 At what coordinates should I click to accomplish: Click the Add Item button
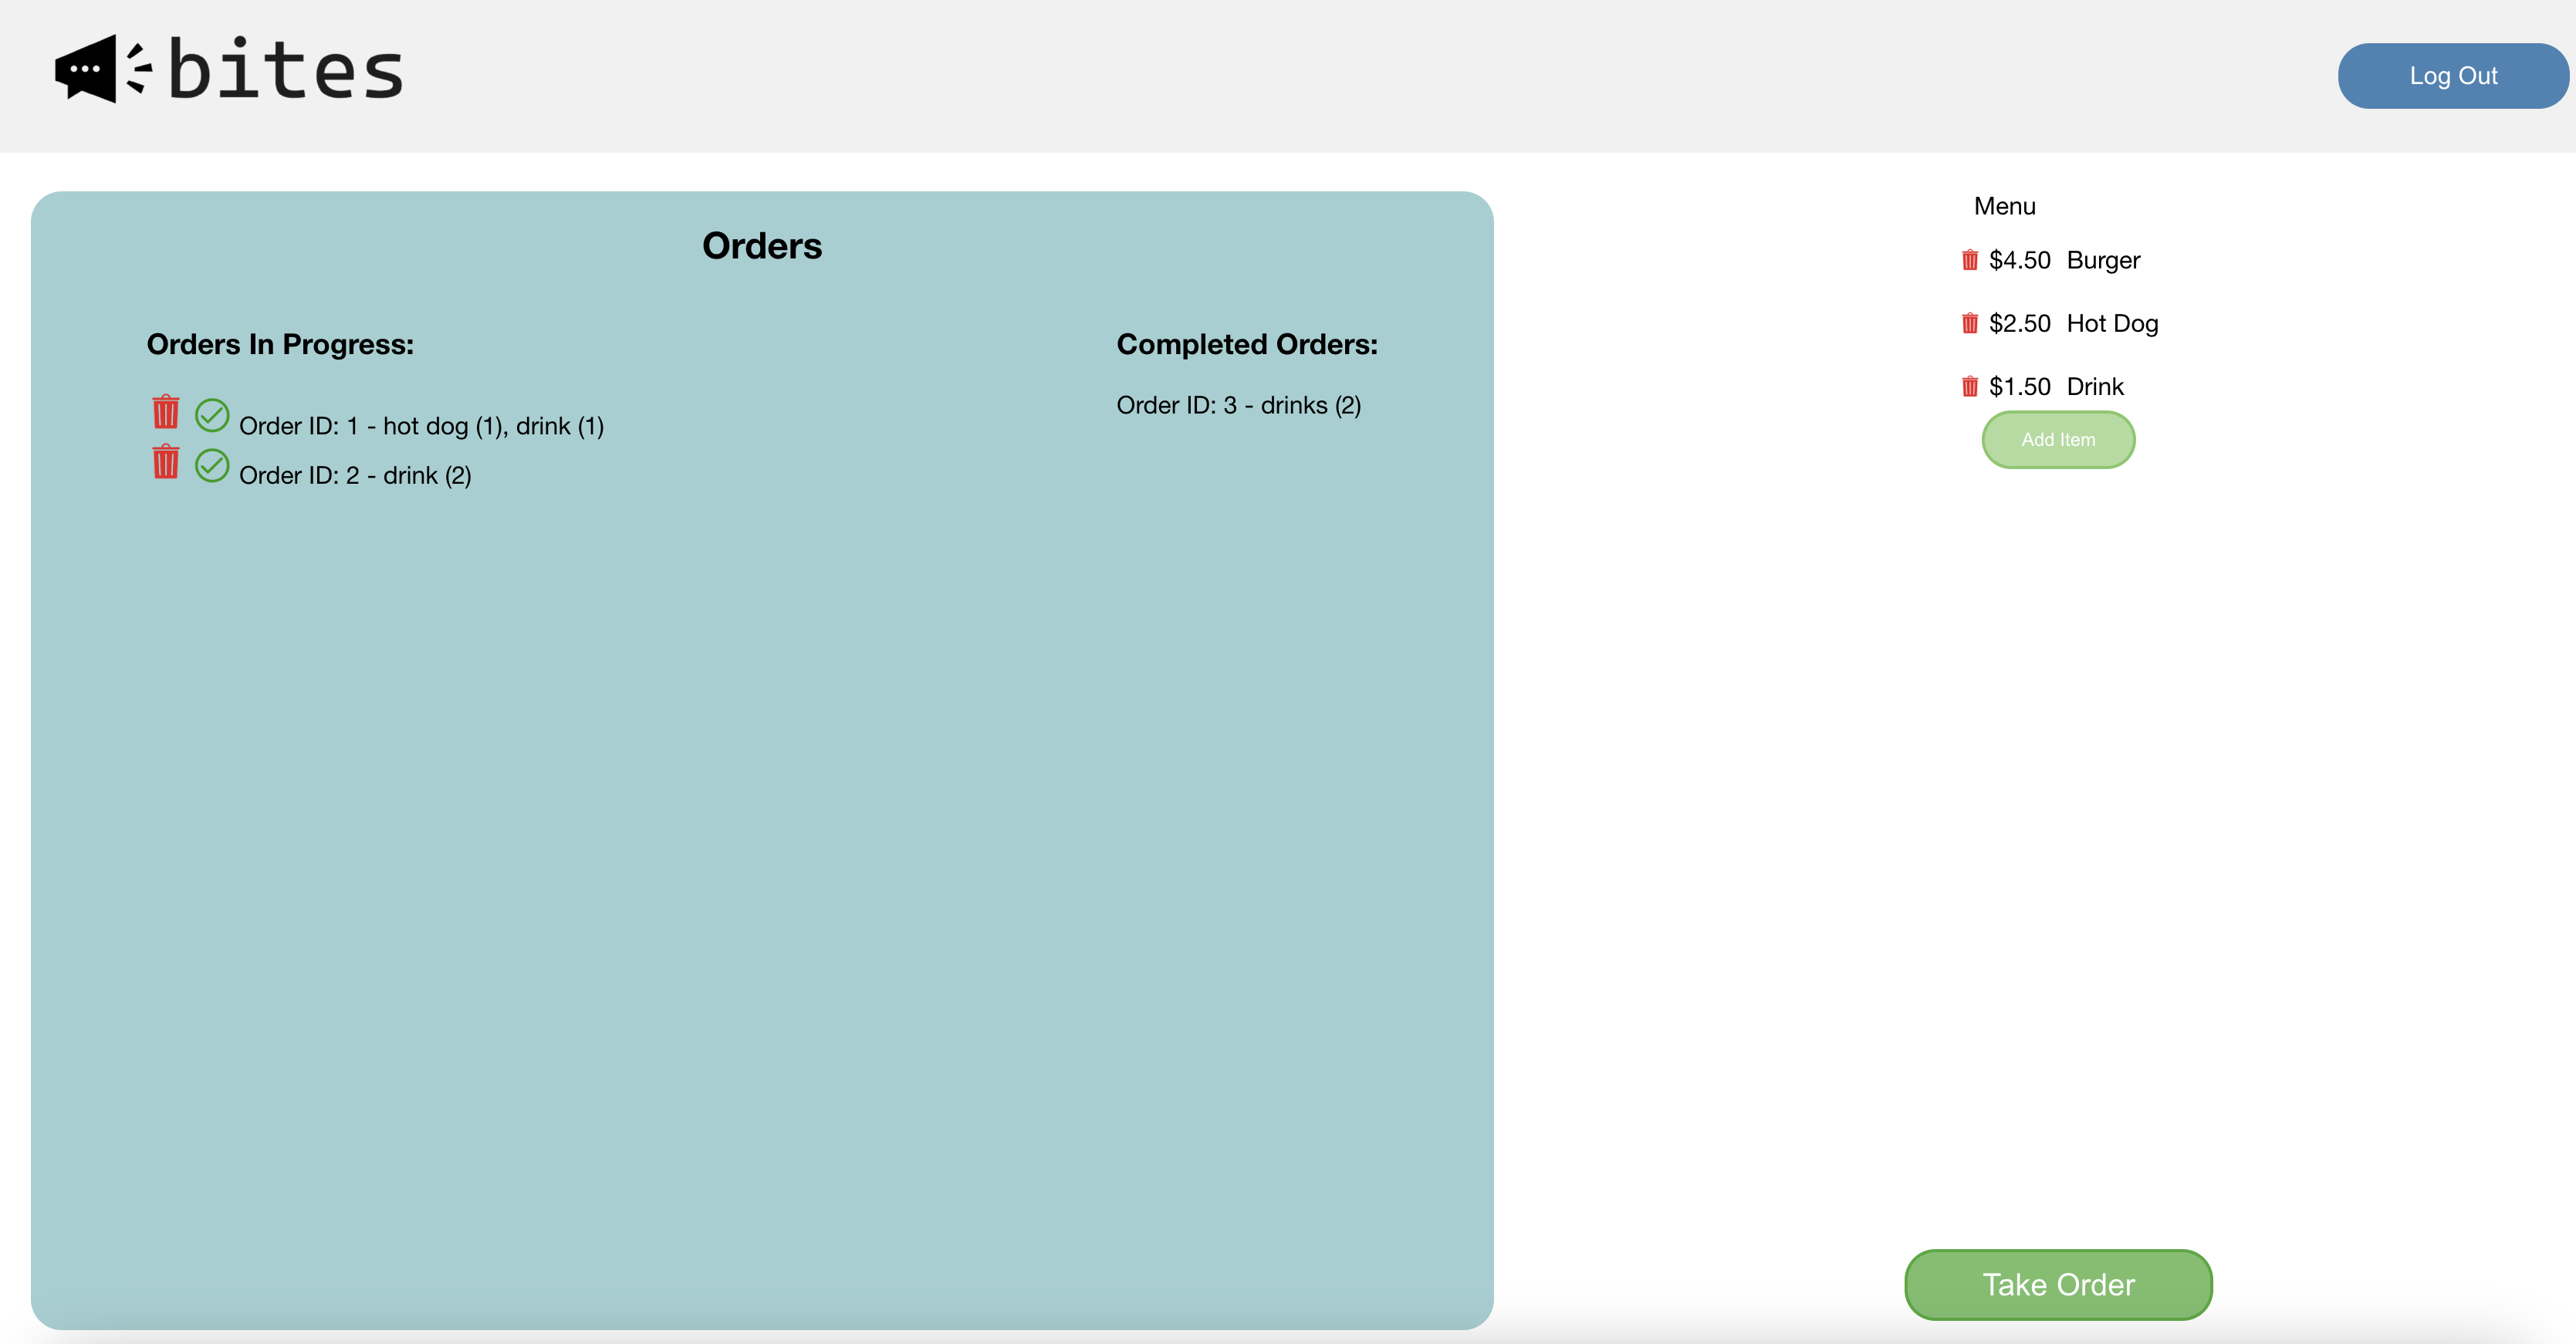pyautogui.click(x=2057, y=440)
